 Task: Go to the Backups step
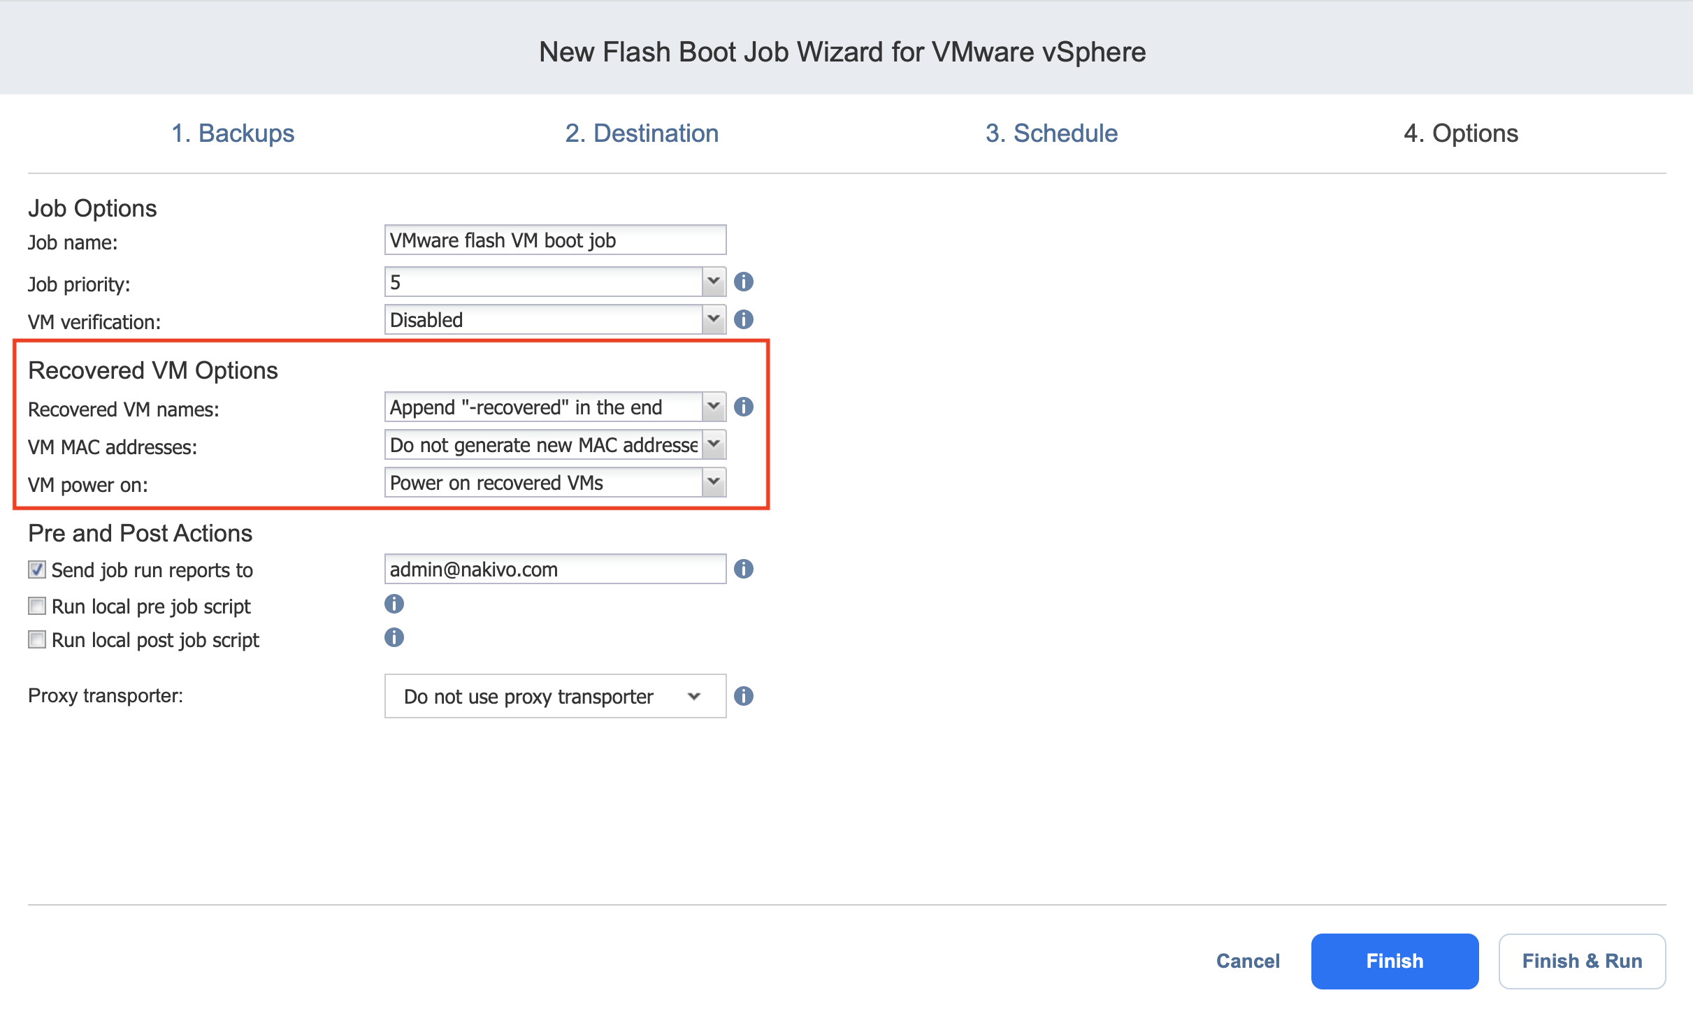click(233, 133)
